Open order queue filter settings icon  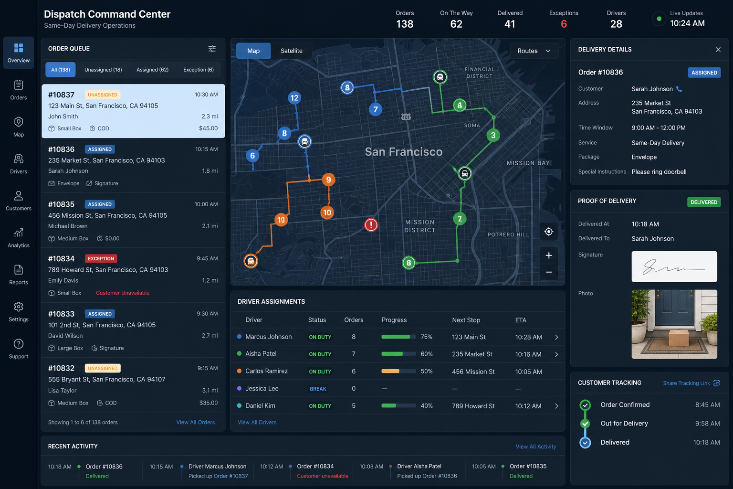pyautogui.click(x=212, y=49)
